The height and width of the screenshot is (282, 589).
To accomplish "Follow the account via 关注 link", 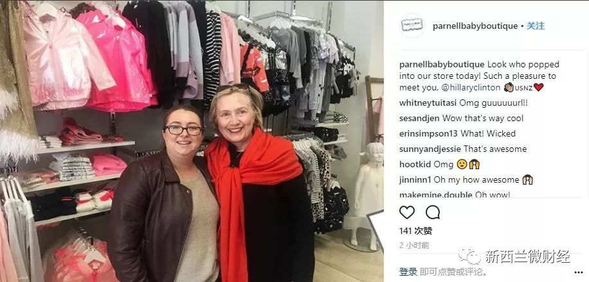I will coord(535,26).
